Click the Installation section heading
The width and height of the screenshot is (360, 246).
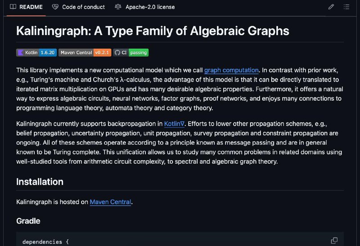tap(40, 182)
